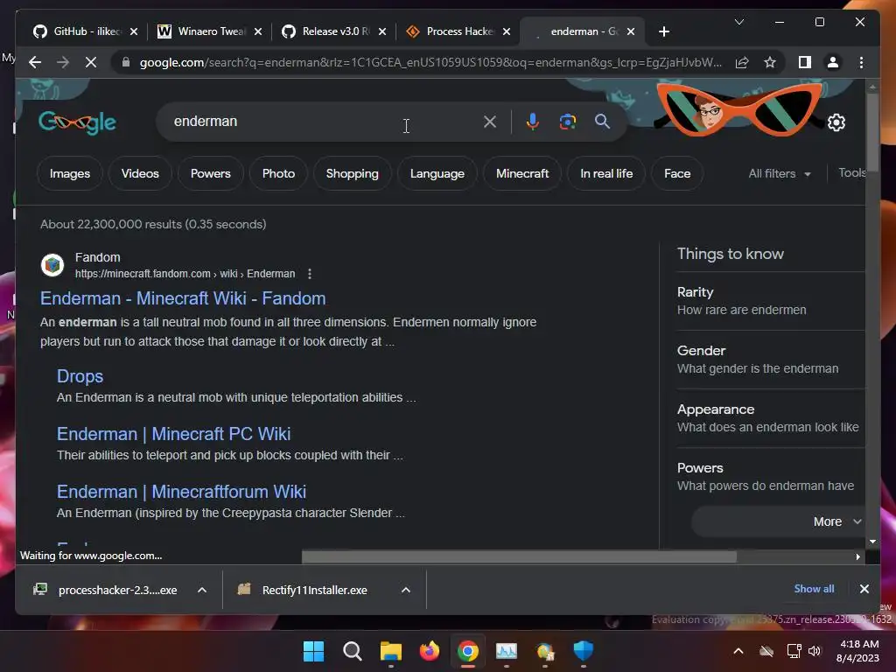Viewport: 896px width, 672px height.
Task: Select the Photo filter chip
Action: [x=278, y=174]
